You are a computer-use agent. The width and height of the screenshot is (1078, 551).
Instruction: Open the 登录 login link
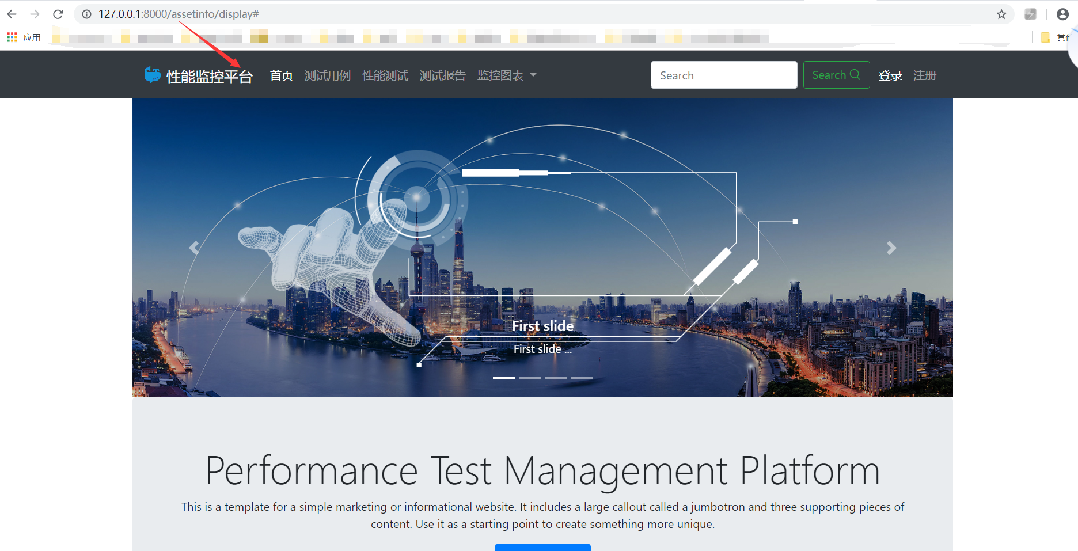point(890,75)
